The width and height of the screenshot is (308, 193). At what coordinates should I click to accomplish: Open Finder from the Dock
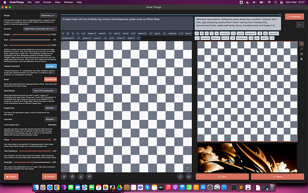[36, 187]
